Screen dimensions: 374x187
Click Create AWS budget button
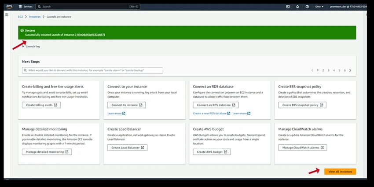click(x=212, y=152)
